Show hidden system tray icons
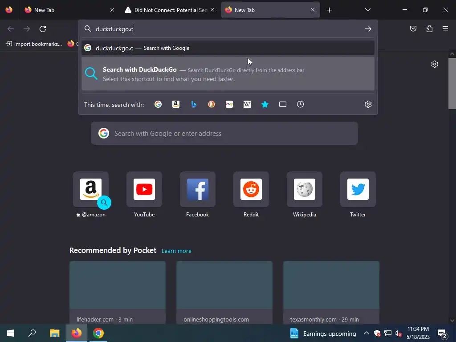This screenshot has width=456, height=342. coord(366,333)
